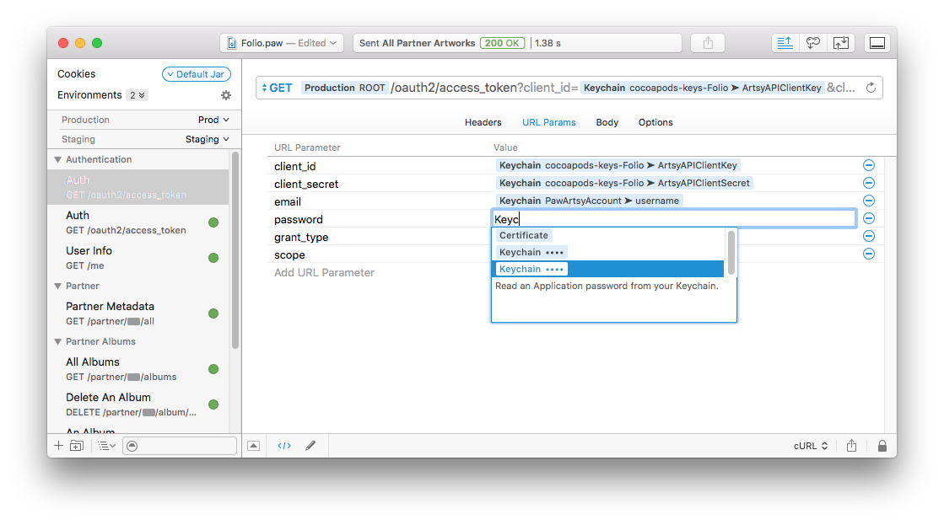944x525 pixels.
Task: Add a new group folder icon
Action: click(x=77, y=446)
